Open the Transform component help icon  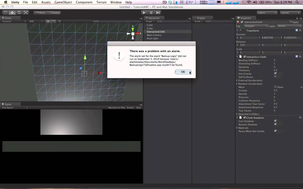coord(297,30)
